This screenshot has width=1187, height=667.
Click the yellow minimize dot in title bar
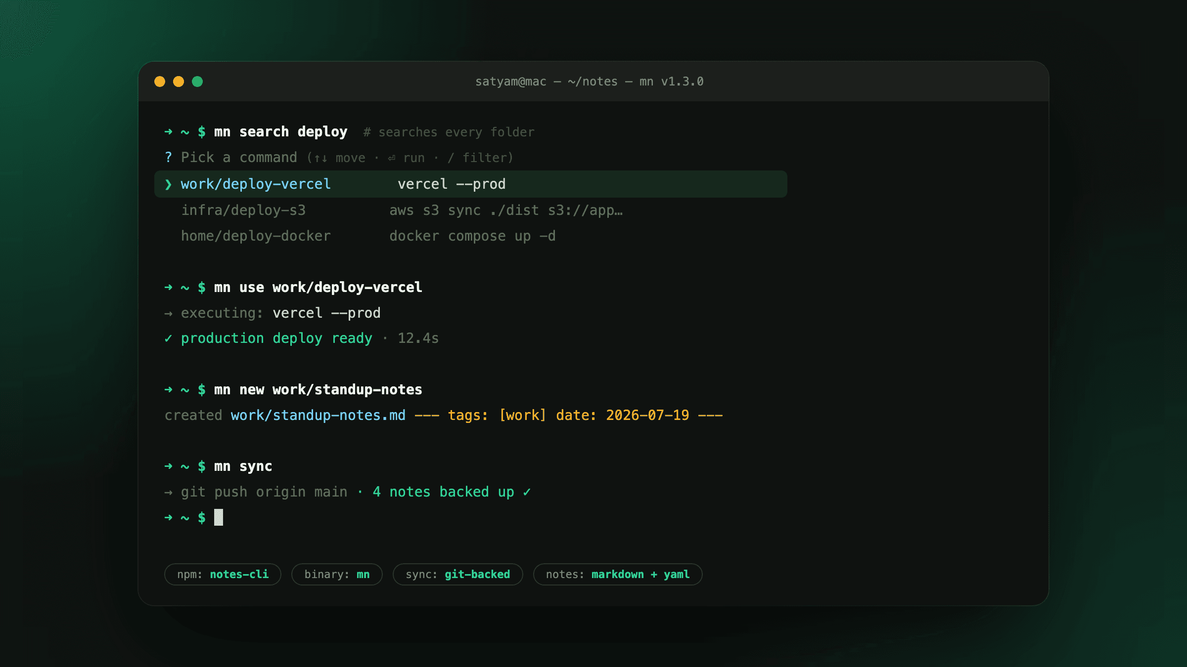click(179, 82)
